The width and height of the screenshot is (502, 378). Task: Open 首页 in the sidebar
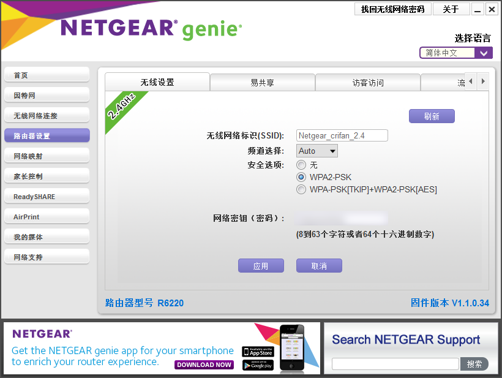(x=47, y=75)
